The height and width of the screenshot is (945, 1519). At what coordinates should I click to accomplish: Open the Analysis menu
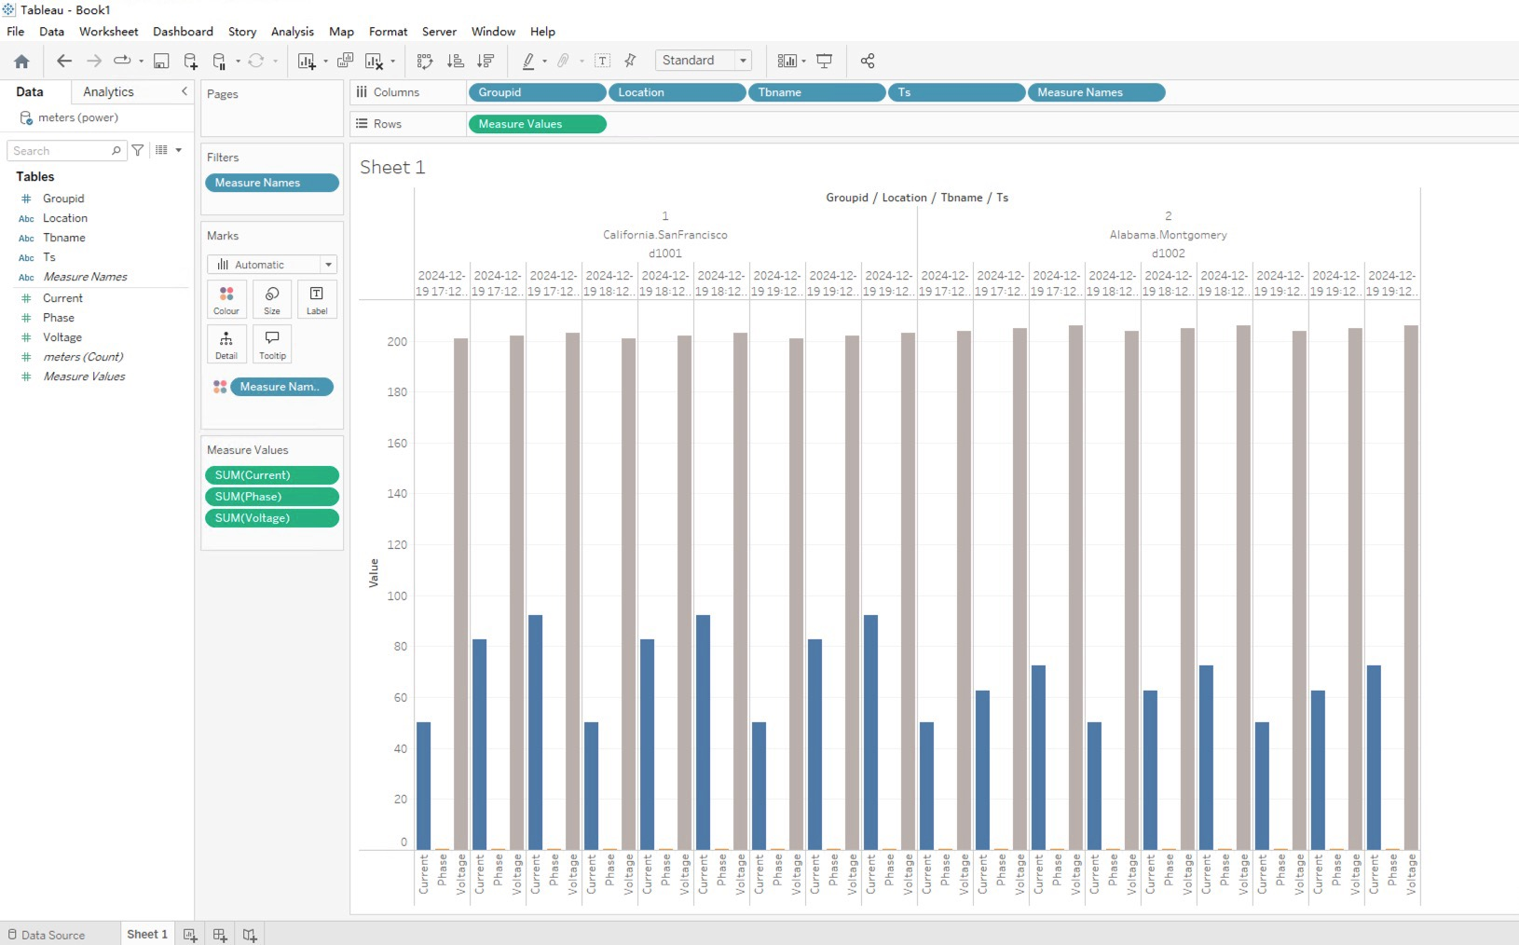pyautogui.click(x=292, y=31)
